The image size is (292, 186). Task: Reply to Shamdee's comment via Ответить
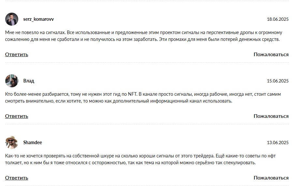coord(17,178)
